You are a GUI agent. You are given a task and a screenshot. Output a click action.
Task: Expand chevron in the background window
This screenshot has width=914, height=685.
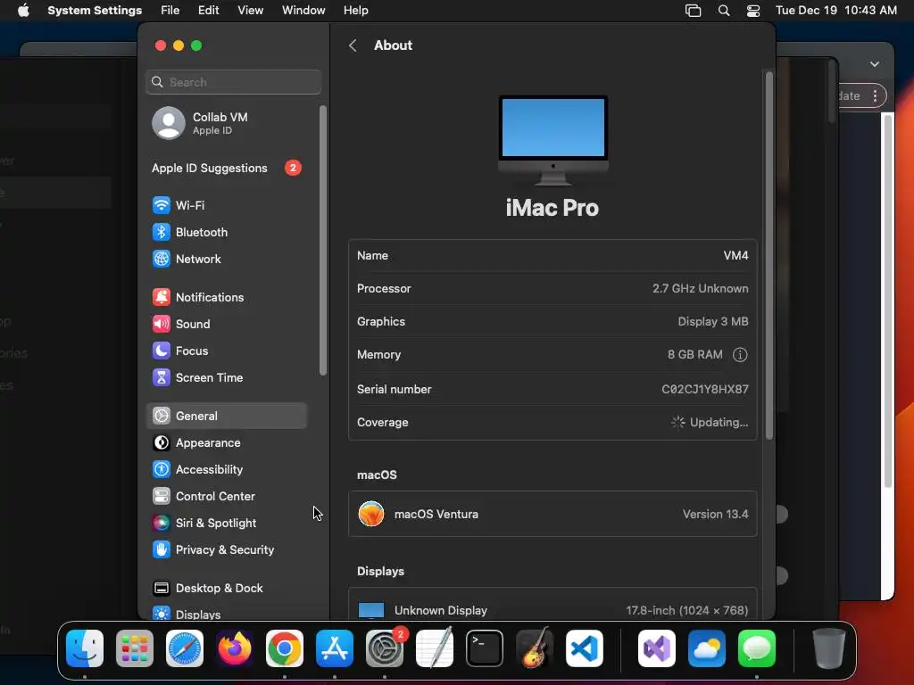[x=875, y=64]
